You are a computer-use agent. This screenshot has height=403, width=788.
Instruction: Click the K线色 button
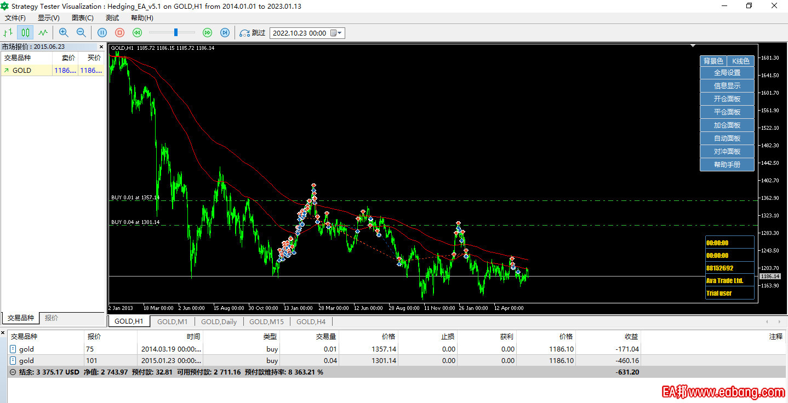tap(741, 61)
